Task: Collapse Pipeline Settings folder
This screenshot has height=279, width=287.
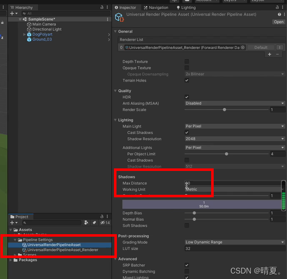Action: pos(15,240)
